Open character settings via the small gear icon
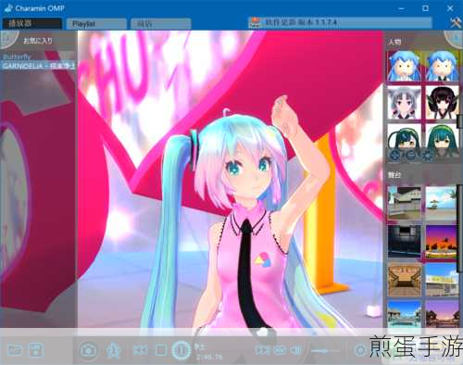463x365 pixels. [428, 155]
